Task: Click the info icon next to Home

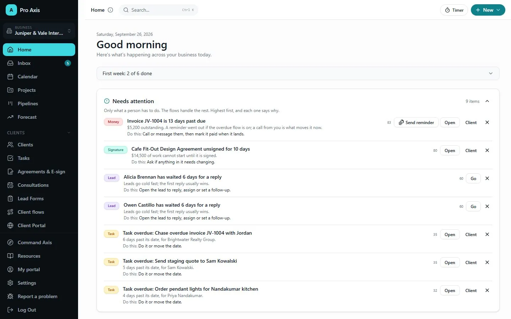Action: click(x=110, y=10)
